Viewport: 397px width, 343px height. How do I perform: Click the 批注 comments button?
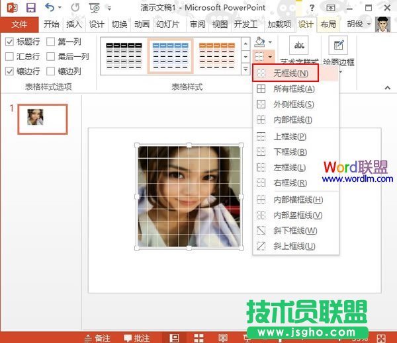pos(137,338)
